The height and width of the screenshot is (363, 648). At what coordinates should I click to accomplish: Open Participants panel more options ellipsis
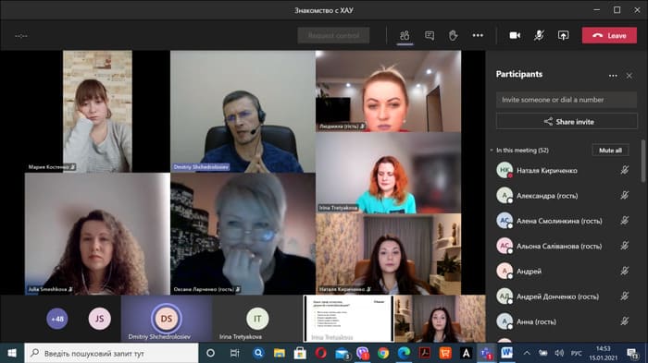[x=613, y=76]
